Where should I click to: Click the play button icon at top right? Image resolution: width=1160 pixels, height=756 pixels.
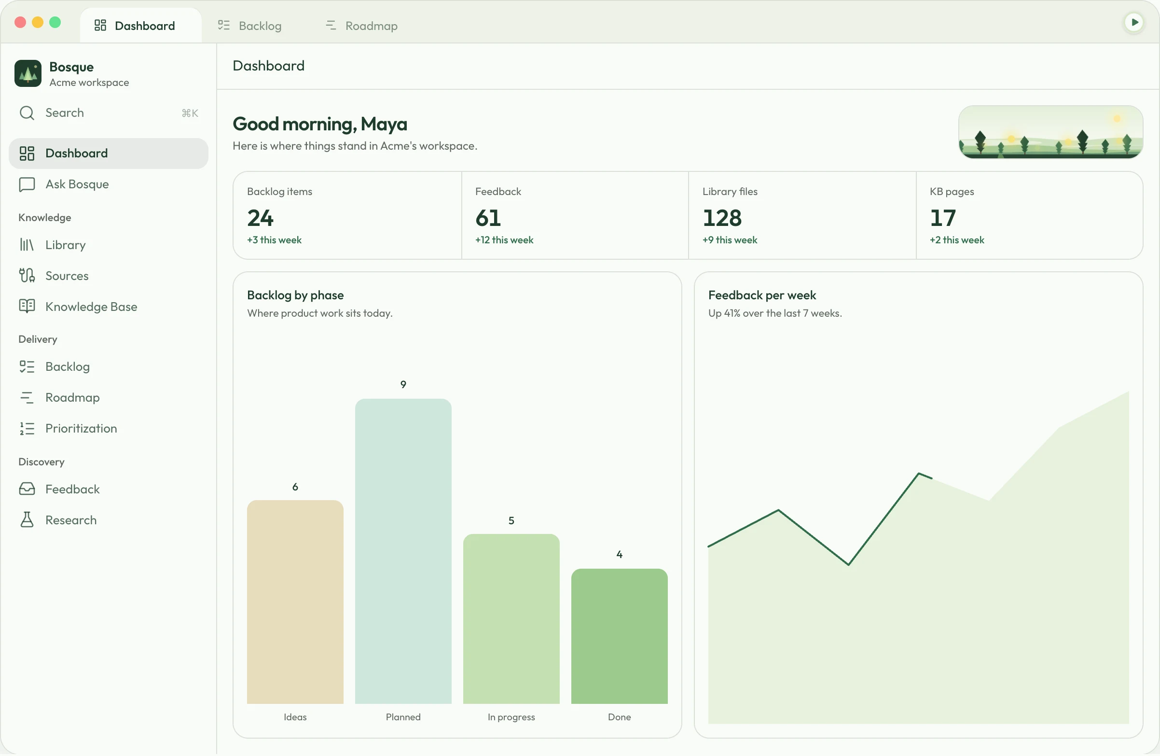(1134, 22)
